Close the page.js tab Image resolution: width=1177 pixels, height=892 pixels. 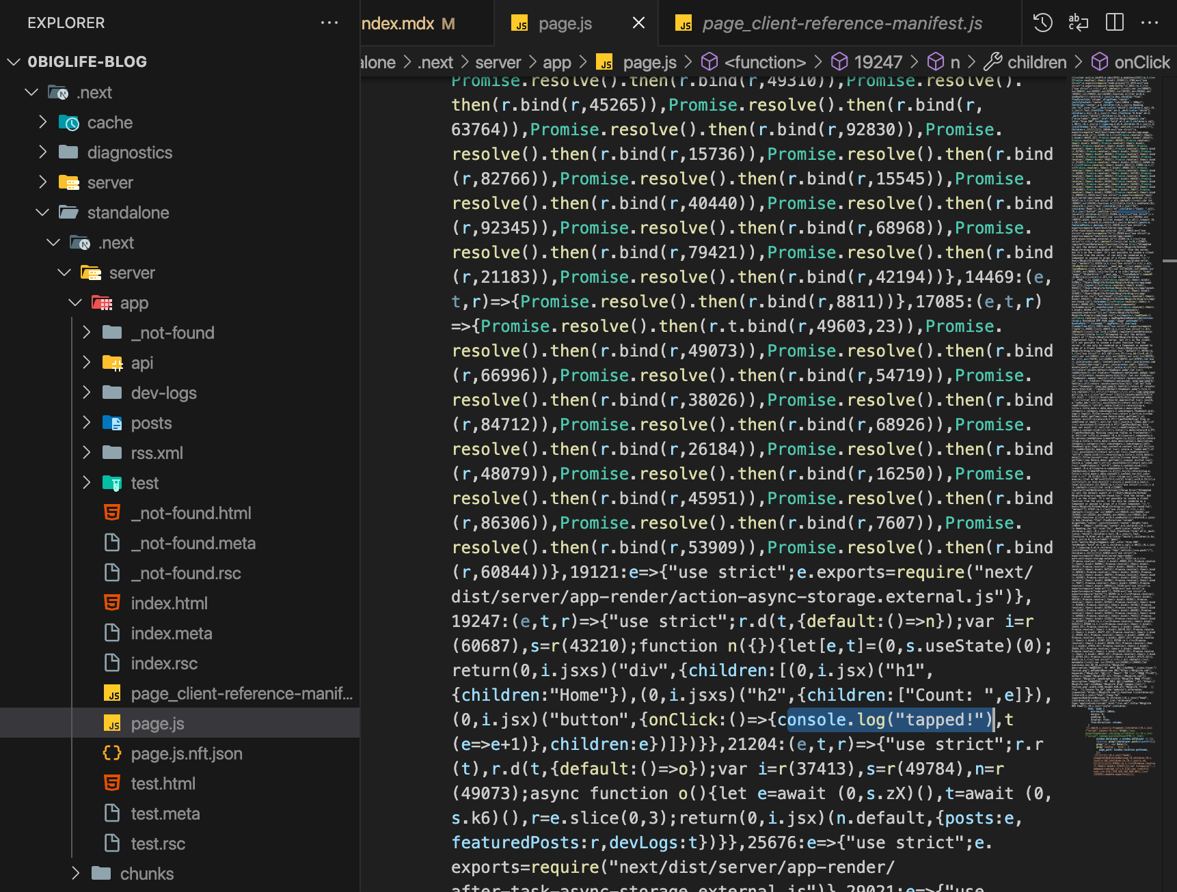tap(638, 23)
